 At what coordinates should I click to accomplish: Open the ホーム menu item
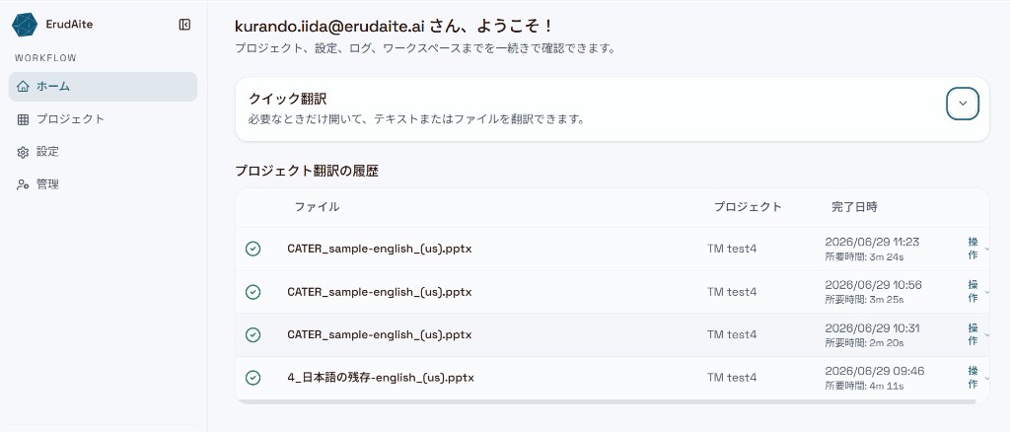[103, 86]
